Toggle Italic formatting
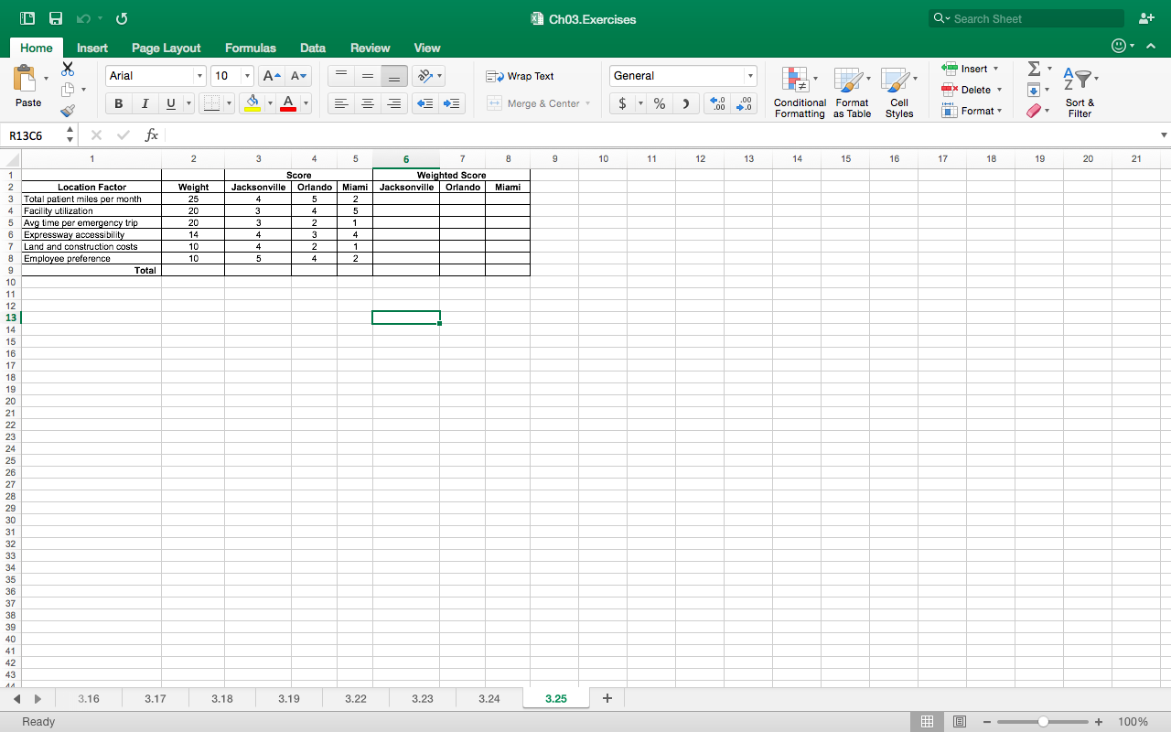This screenshot has height=732, width=1171. [145, 104]
